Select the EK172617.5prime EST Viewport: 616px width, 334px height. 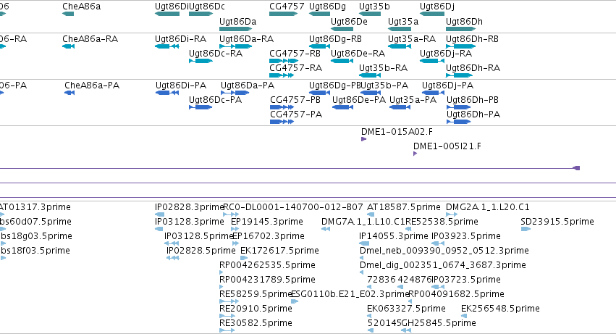point(244,259)
